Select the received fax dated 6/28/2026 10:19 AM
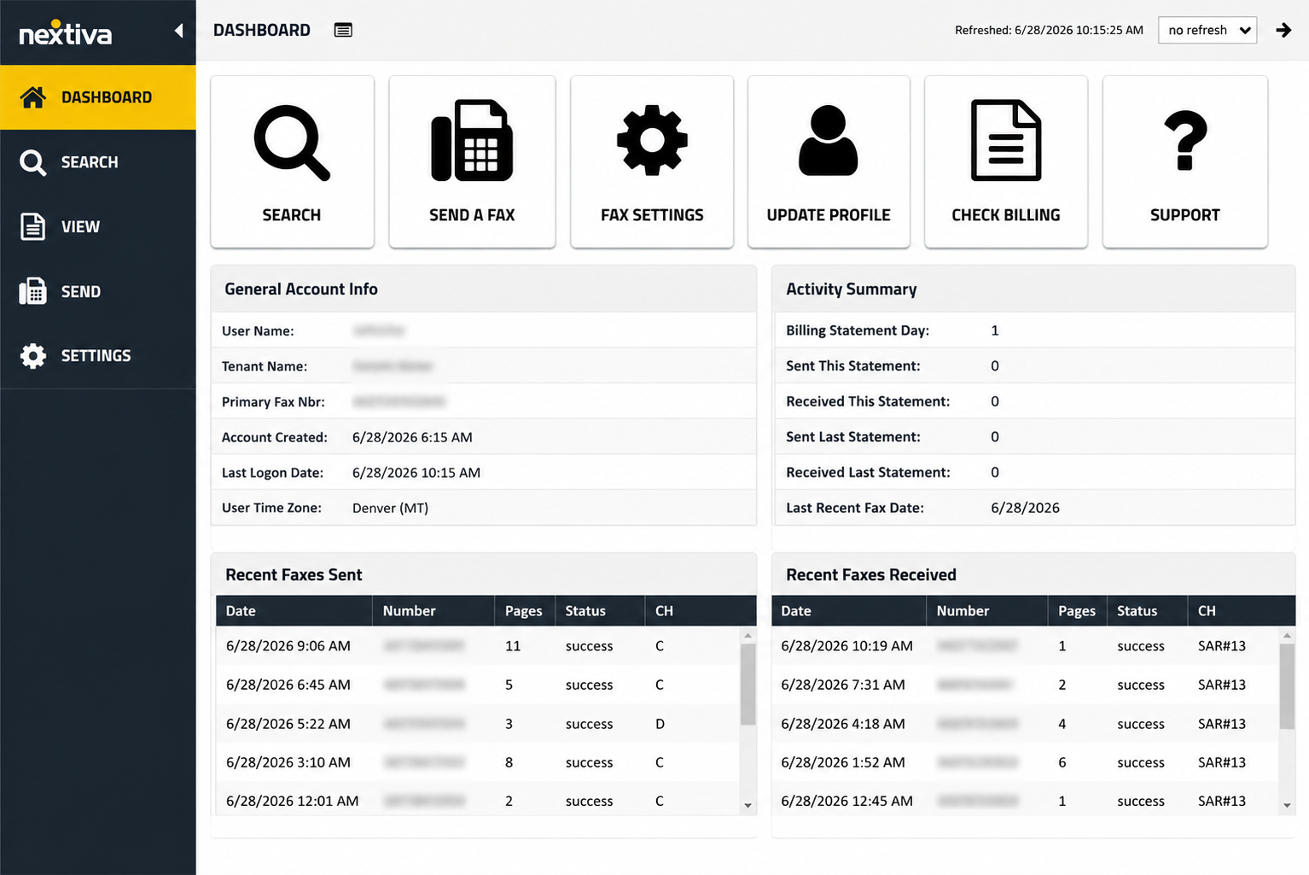The height and width of the screenshot is (875, 1309). 1026,646
